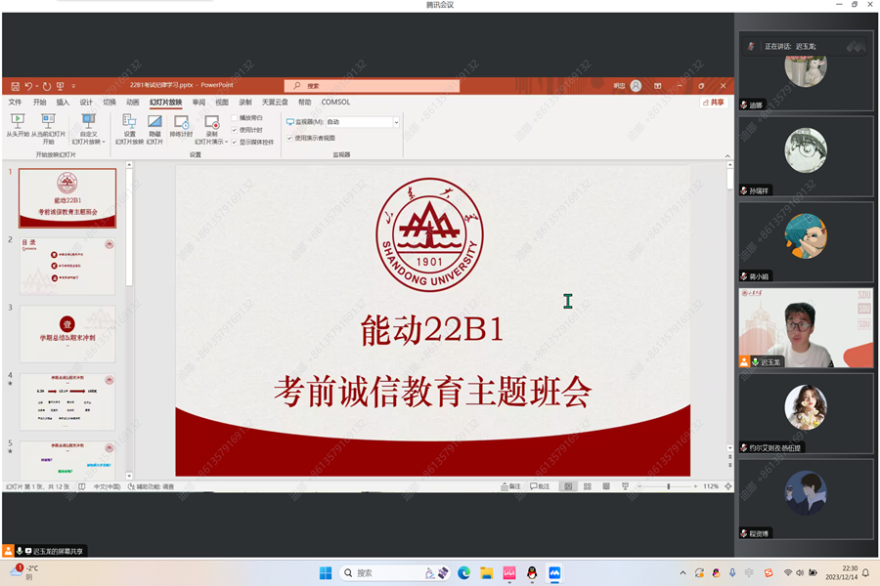880x586 pixels.
Task: Click the Redo/Repeat icon in quick access toolbar
Action: point(47,86)
